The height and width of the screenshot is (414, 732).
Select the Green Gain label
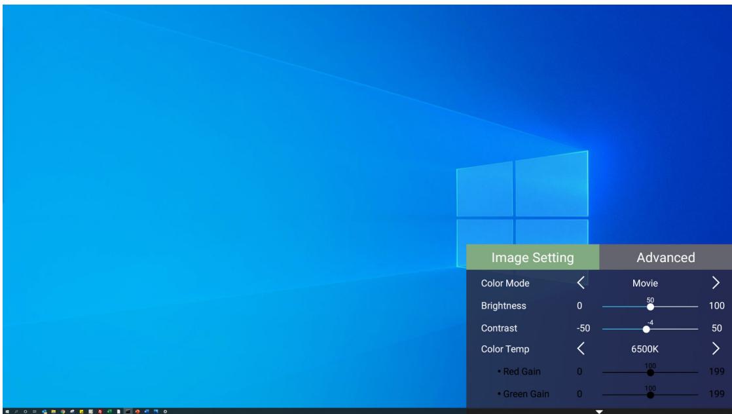pos(526,394)
